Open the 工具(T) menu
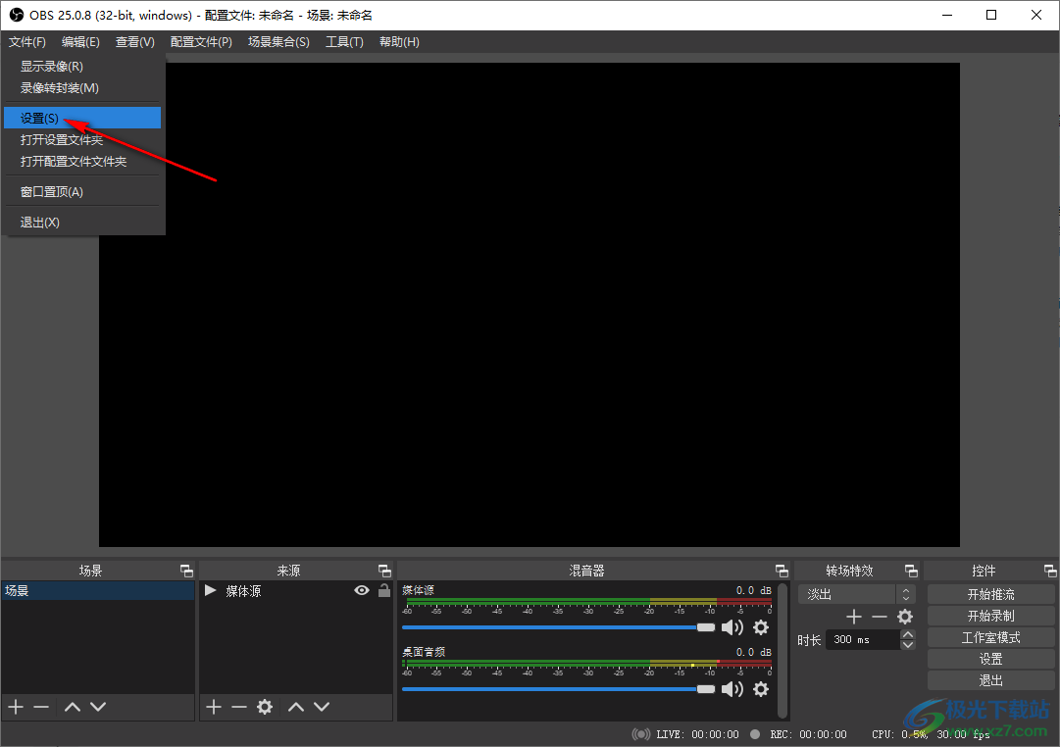 click(x=345, y=42)
